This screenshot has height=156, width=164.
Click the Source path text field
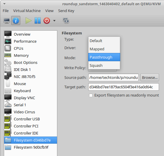pos(113,77)
